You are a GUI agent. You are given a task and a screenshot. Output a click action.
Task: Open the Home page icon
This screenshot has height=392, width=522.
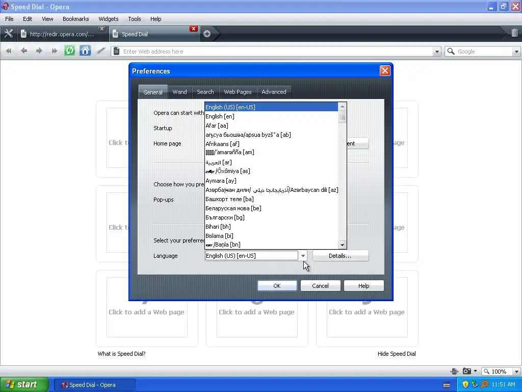tap(85, 51)
